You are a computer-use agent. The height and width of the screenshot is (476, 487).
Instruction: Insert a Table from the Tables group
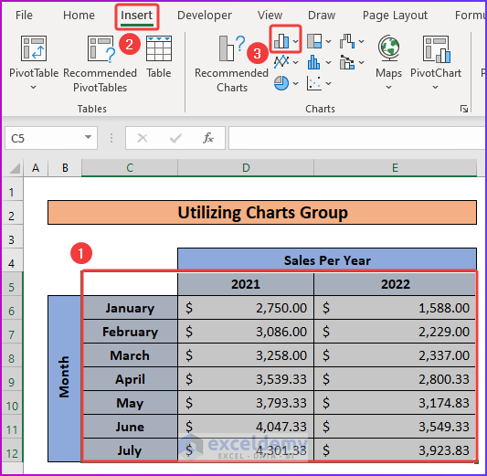tap(159, 57)
